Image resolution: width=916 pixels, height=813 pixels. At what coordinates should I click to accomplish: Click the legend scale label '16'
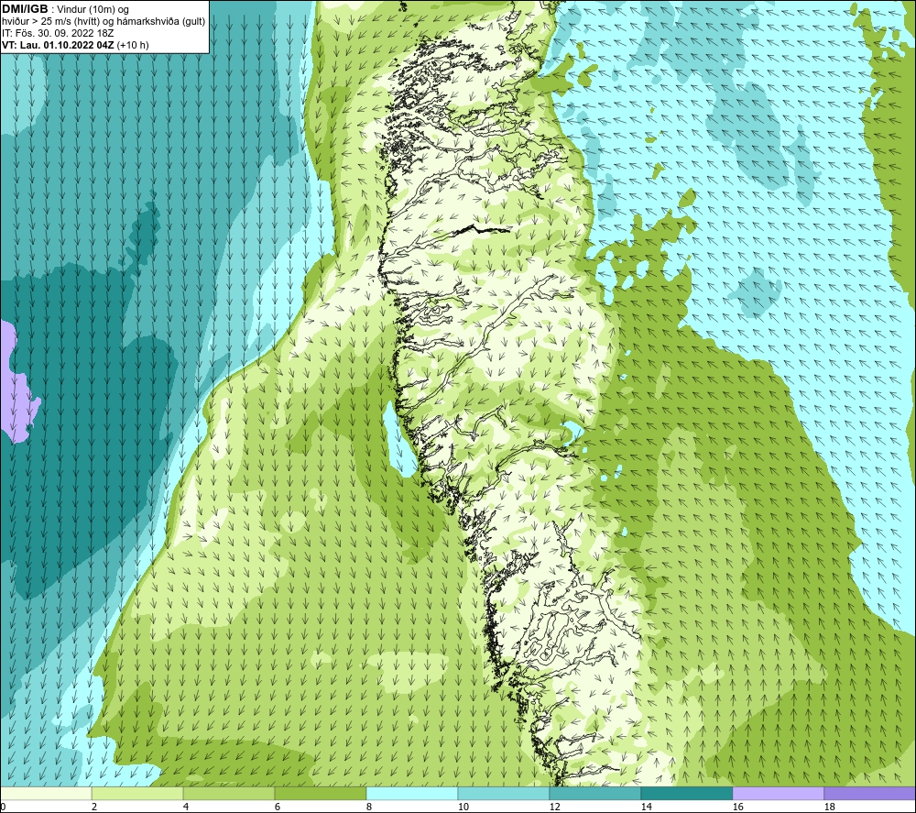[x=737, y=808]
